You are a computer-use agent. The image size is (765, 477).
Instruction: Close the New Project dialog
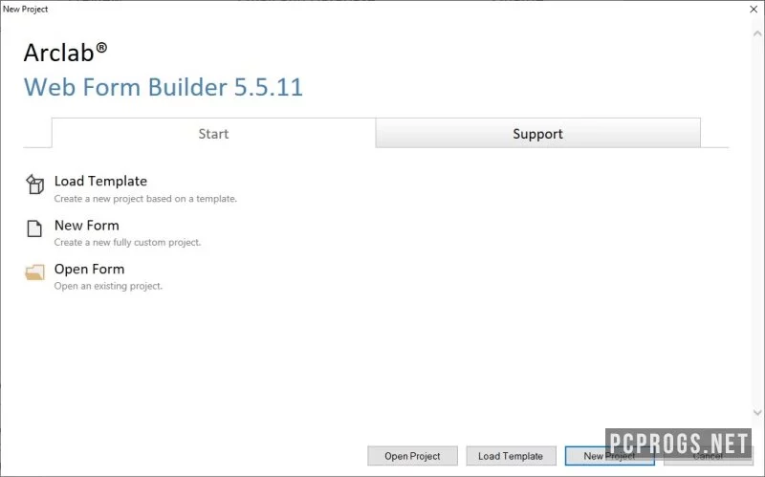(754, 9)
